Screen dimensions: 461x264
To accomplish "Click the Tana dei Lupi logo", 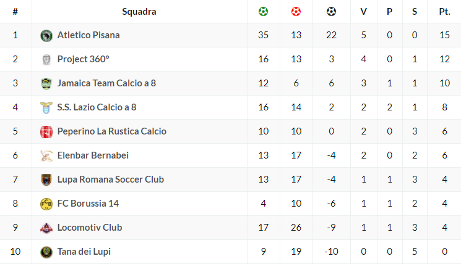I will pos(46,252).
